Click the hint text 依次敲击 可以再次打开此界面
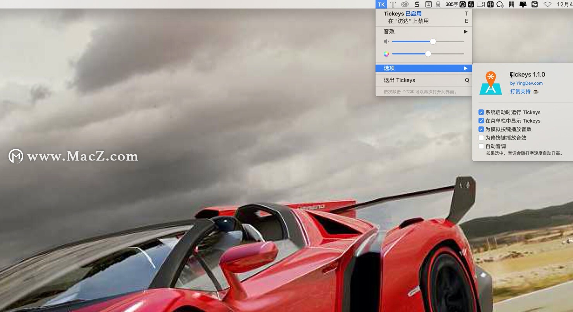This screenshot has width=573, height=312. pos(421,92)
